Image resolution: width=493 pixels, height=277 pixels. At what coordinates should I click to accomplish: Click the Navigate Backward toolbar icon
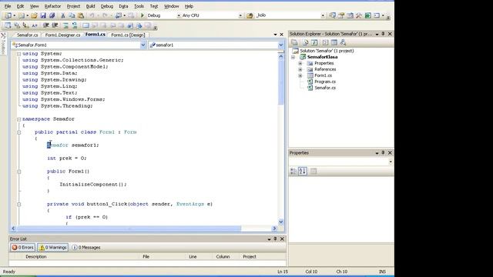(118, 15)
